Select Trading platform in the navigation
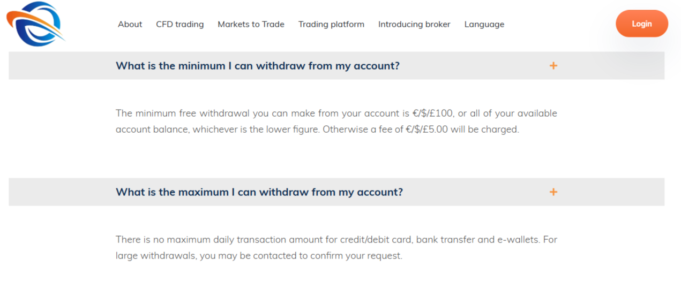 tap(331, 24)
